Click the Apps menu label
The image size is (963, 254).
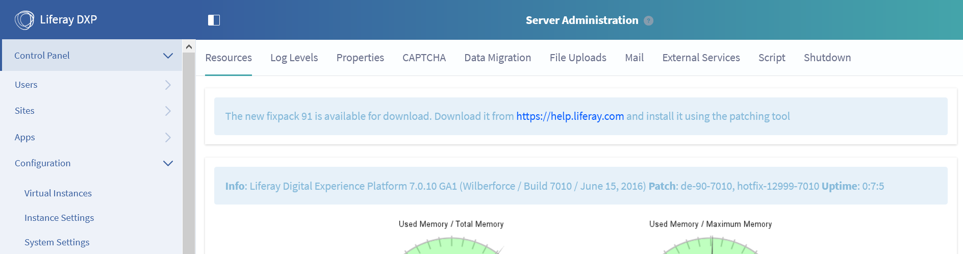[x=25, y=137]
